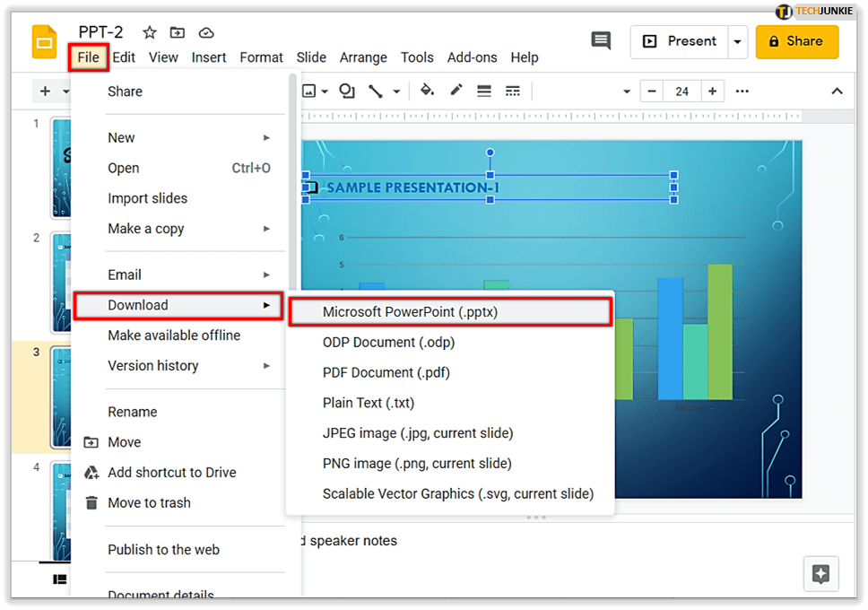868x610 pixels.
Task: Open the comment history icon
Action: (x=601, y=41)
